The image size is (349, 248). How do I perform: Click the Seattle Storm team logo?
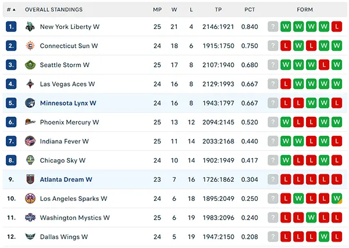pos(30,65)
